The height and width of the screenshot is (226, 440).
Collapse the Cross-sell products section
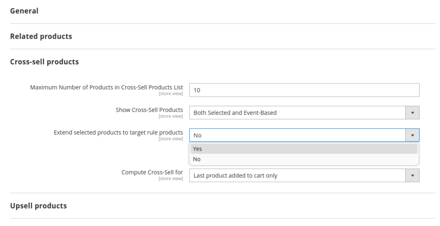coord(44,62)
